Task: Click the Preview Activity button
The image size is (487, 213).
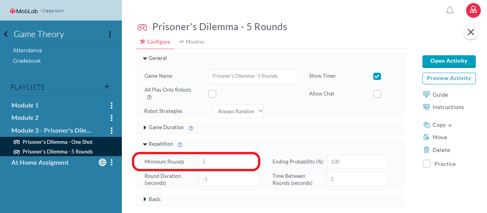Action: [449, 78]
